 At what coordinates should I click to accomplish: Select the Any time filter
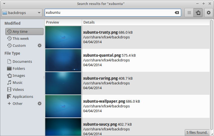(x=24, y=32)
